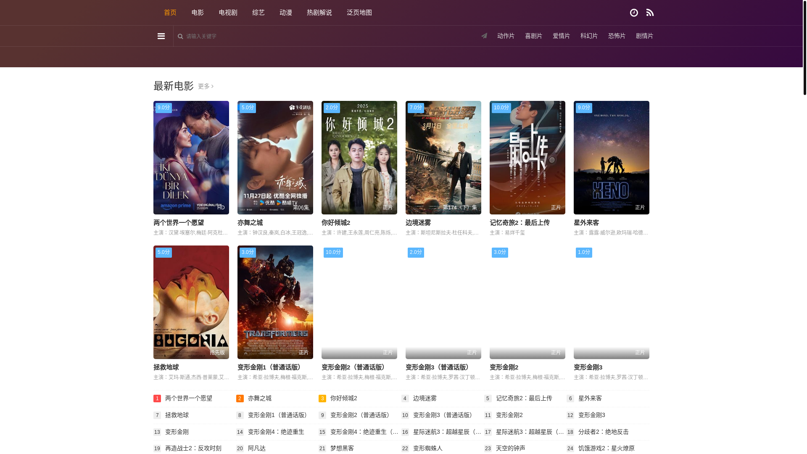The height and width of the screenshot is (454, 807).
Task: Click the page vertical scrollbar thumb
Action: [x=804, y=48]
